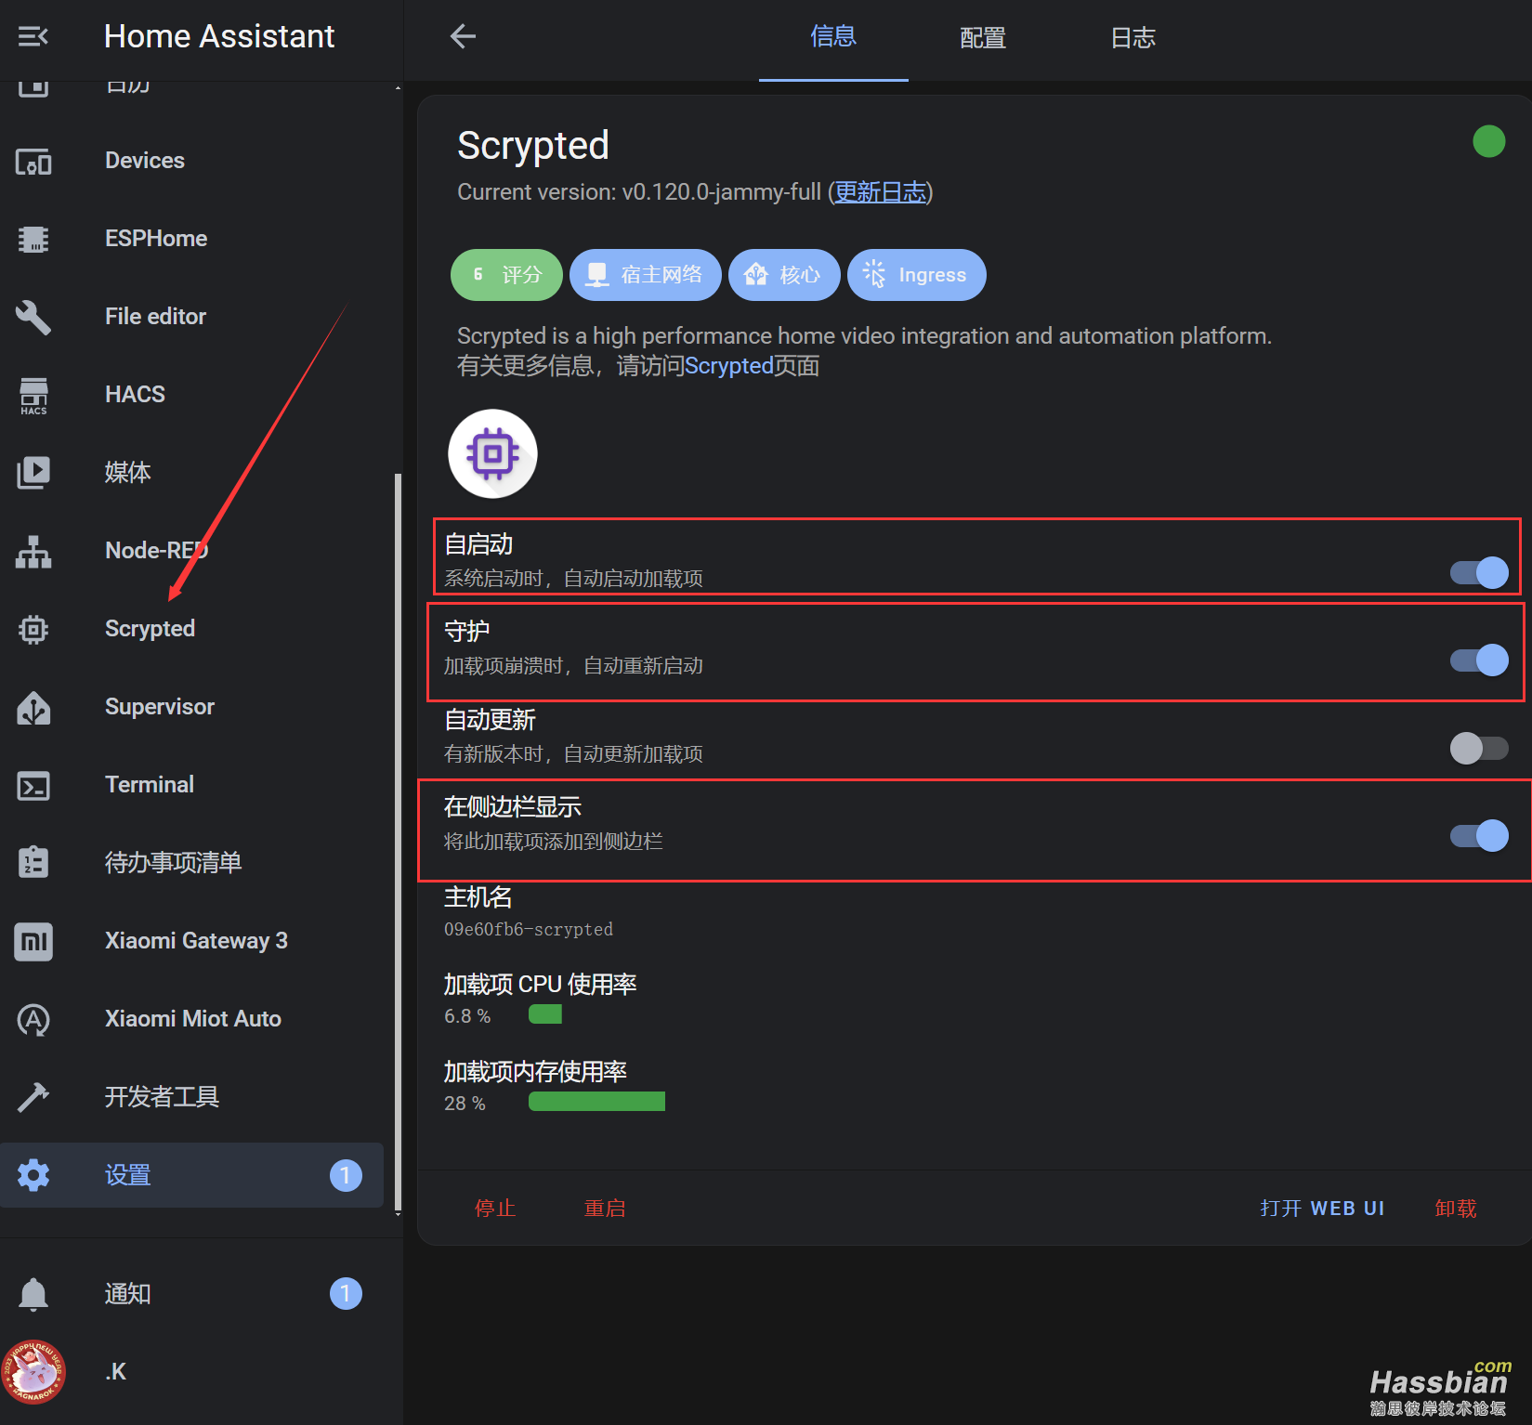
Task: Open the Devices sidebar icon
Action: click(x=33, y=161)
